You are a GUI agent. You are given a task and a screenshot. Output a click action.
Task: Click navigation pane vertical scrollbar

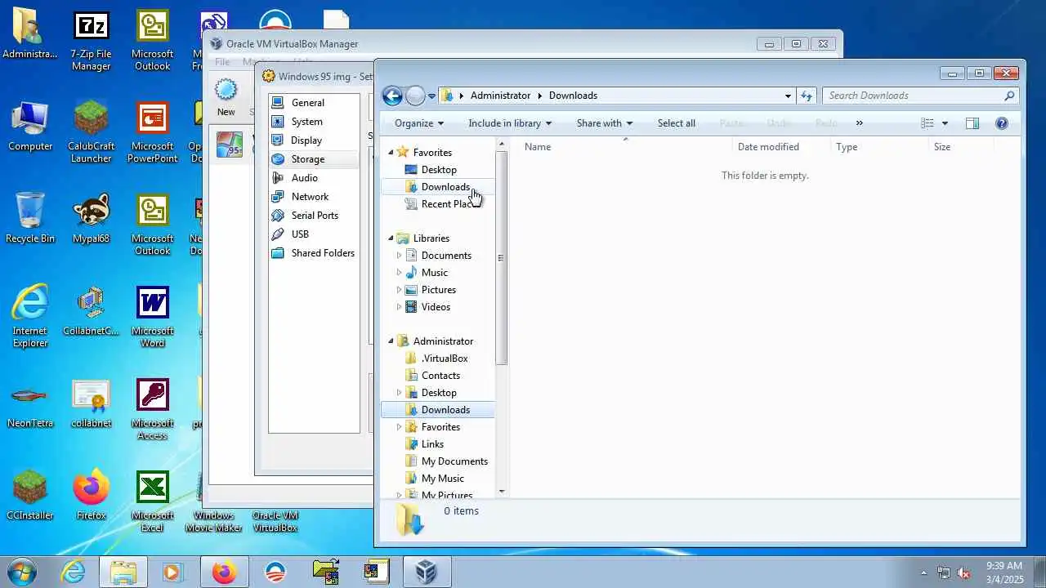click(501, 257)
